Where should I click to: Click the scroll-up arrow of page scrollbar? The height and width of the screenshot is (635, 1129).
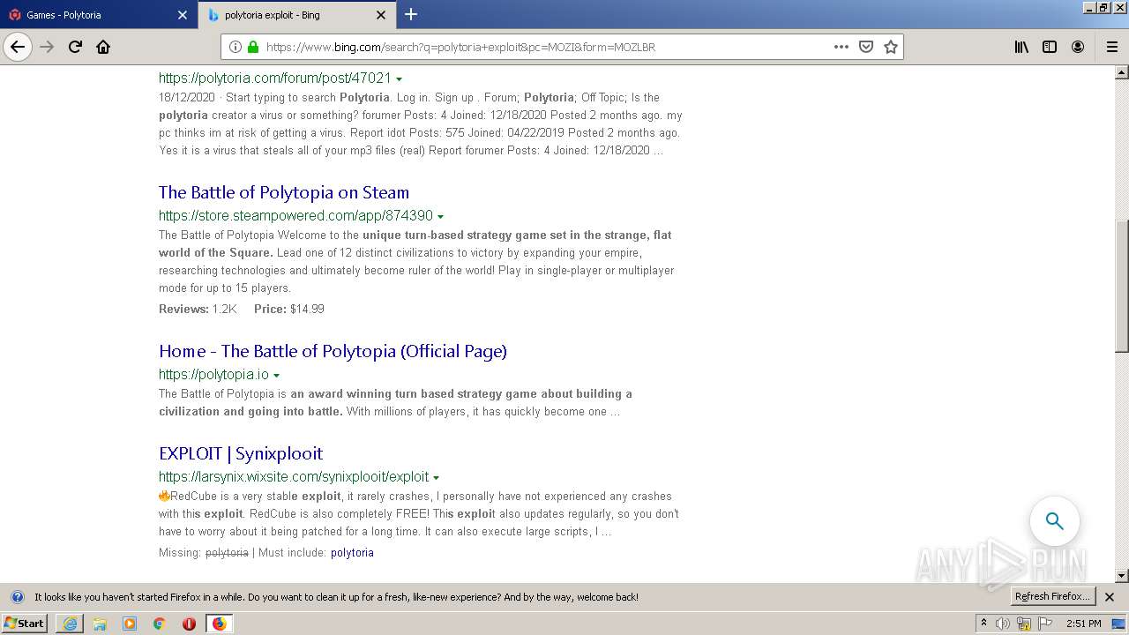[1122, 71]
